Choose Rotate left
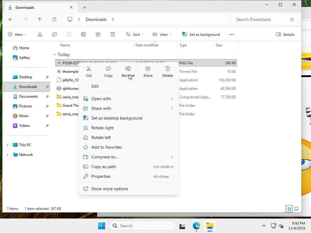The height and width of the screenshot is (233, 311). click(x=128, y=137)
